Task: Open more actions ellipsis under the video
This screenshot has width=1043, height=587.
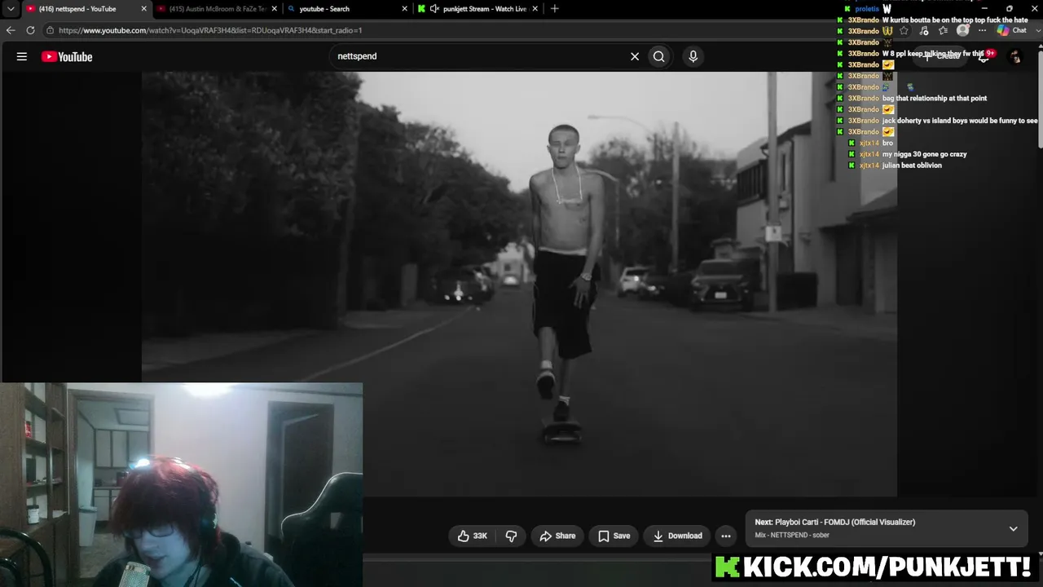Action: point(726,536)
